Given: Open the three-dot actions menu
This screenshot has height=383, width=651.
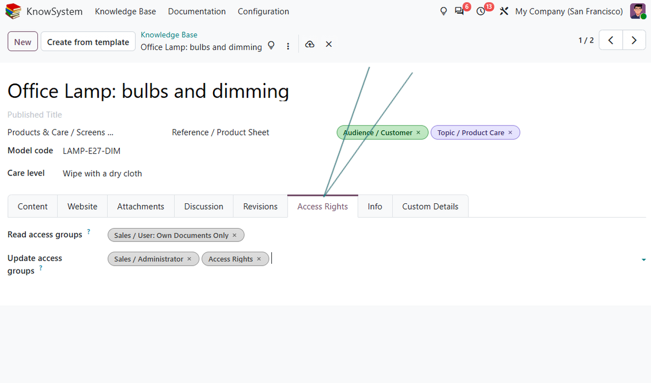Looking at the screenshot, I should point(288,46).
